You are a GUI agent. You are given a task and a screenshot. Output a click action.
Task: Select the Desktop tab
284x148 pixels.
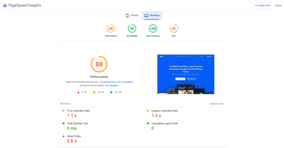pos(152,15)
